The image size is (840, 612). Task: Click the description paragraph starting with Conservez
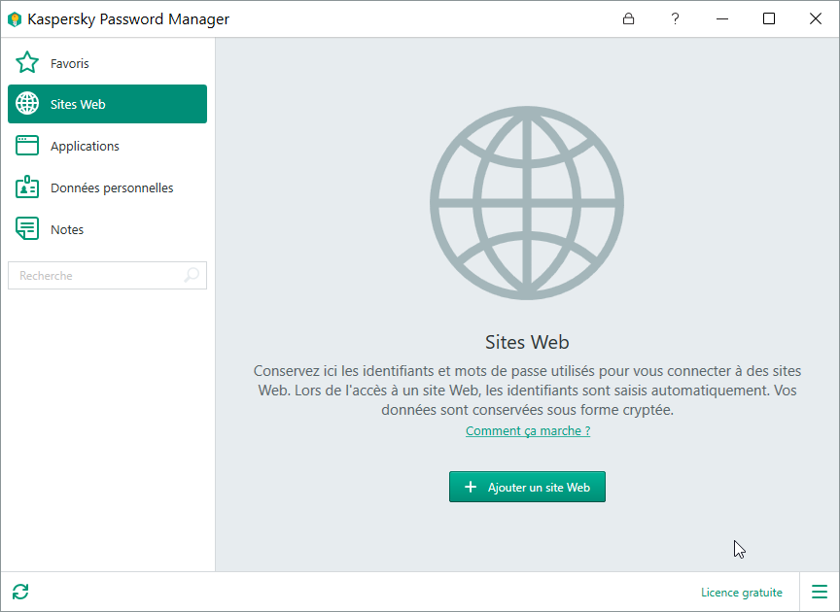(527, 390)
